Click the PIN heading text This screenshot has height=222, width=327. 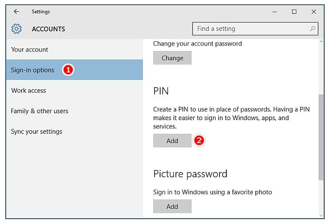click(x=161, y=91)
